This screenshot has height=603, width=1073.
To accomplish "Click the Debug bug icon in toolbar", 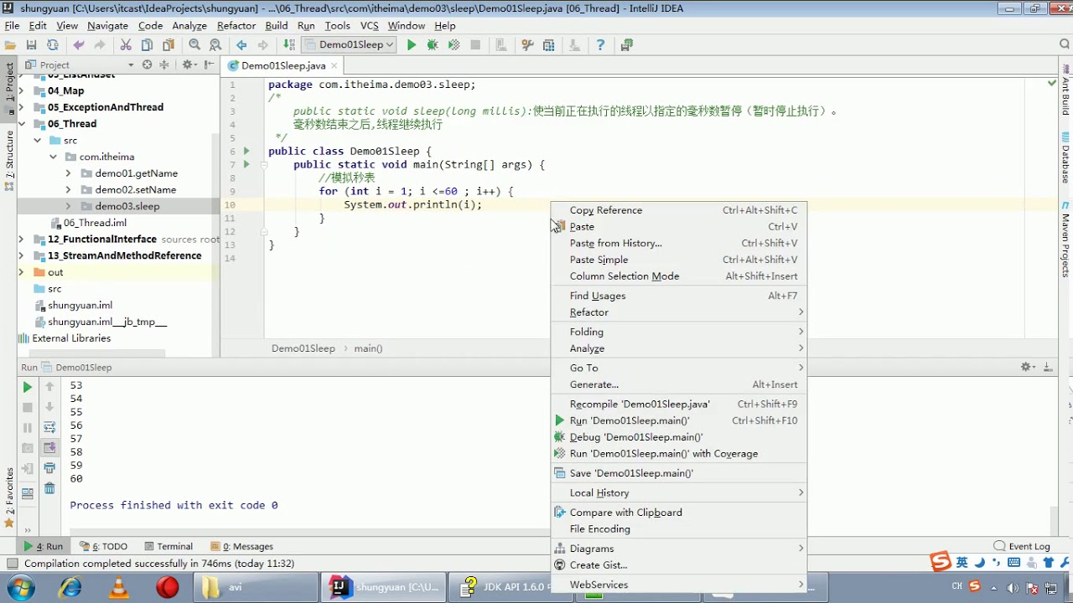I will coord(433,45).
